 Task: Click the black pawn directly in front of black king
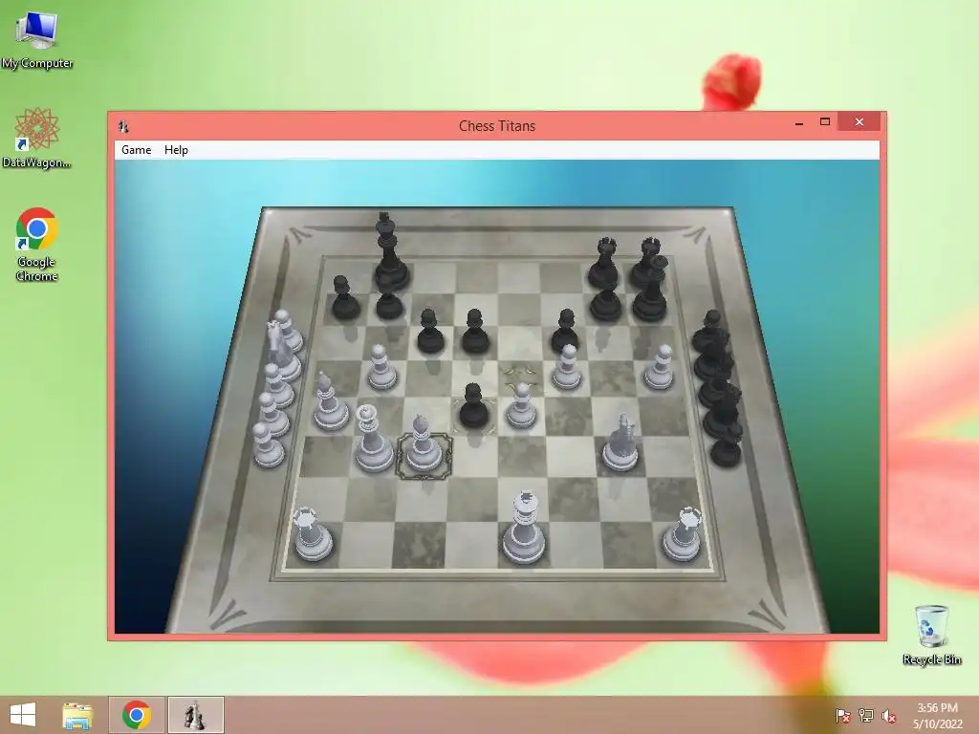pos(389,305)
